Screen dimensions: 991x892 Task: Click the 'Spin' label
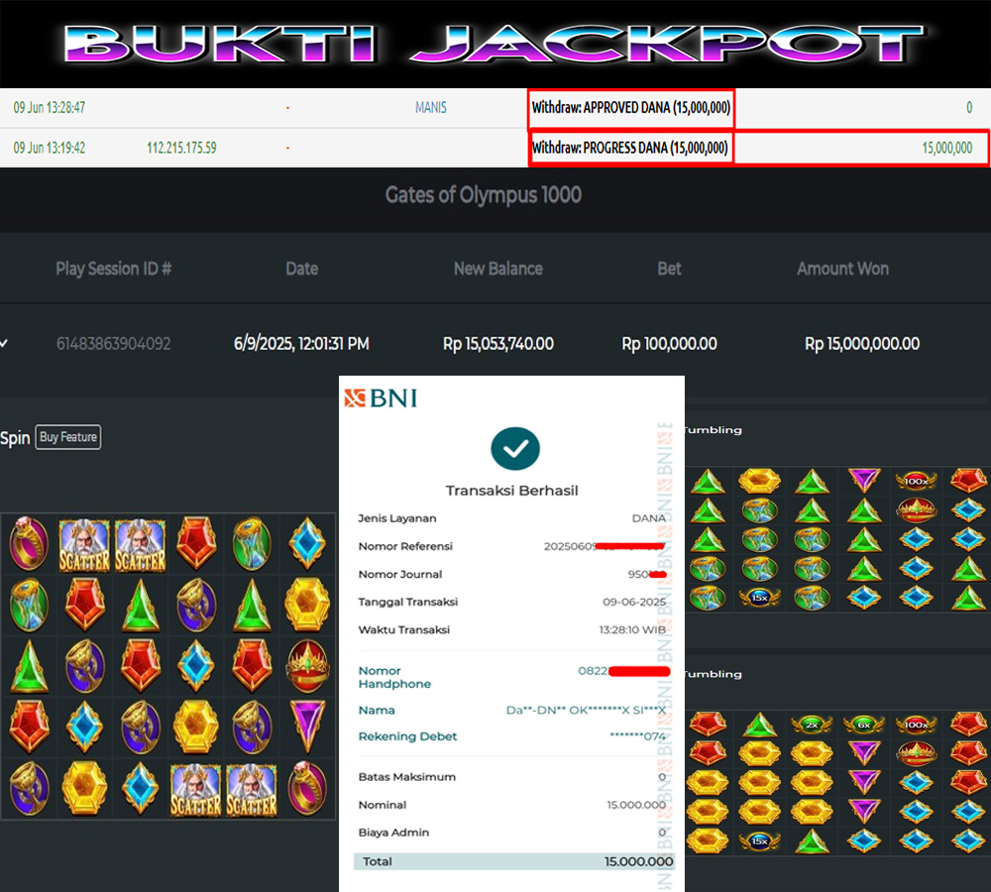click(x=15, y=437)
